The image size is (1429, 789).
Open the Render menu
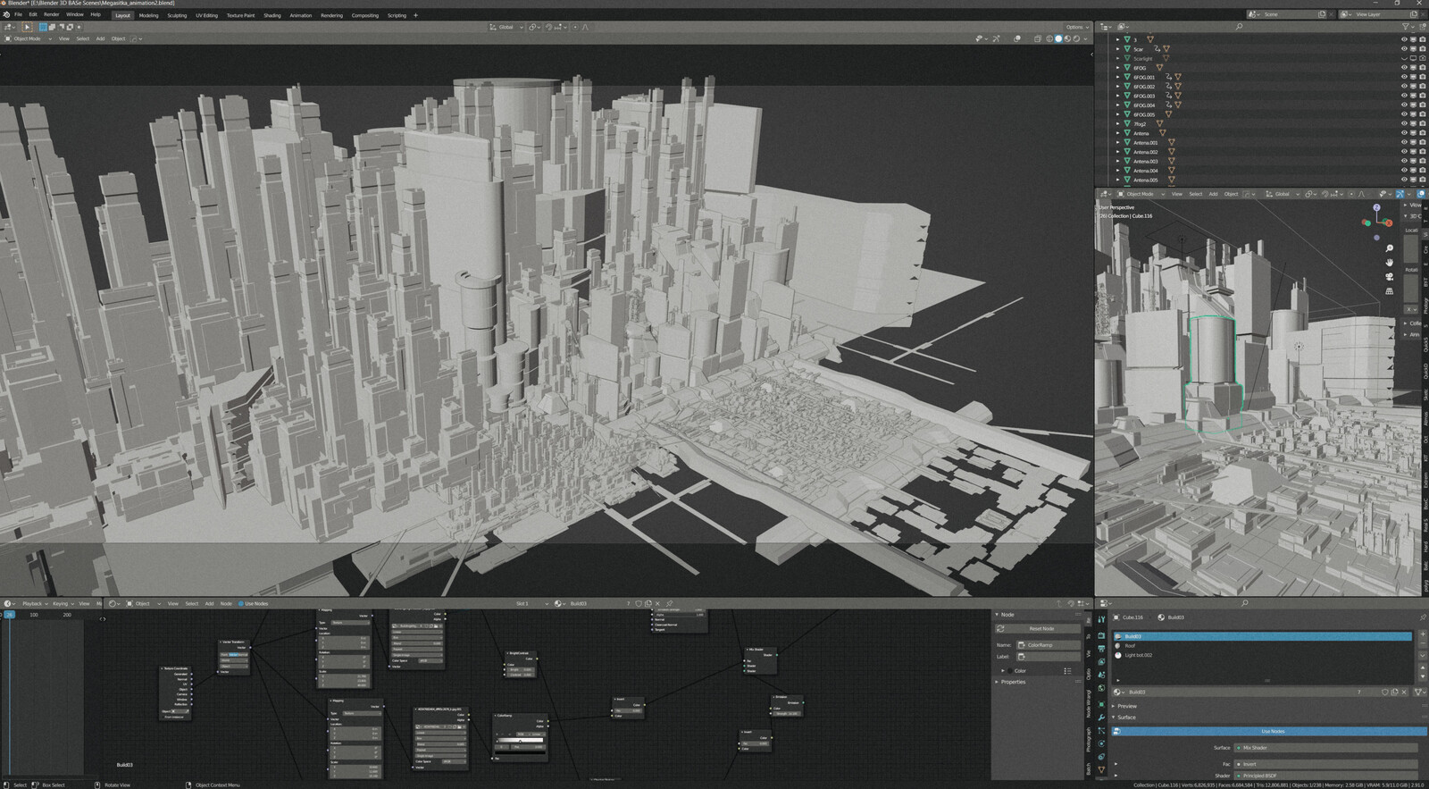click(52, 14)
